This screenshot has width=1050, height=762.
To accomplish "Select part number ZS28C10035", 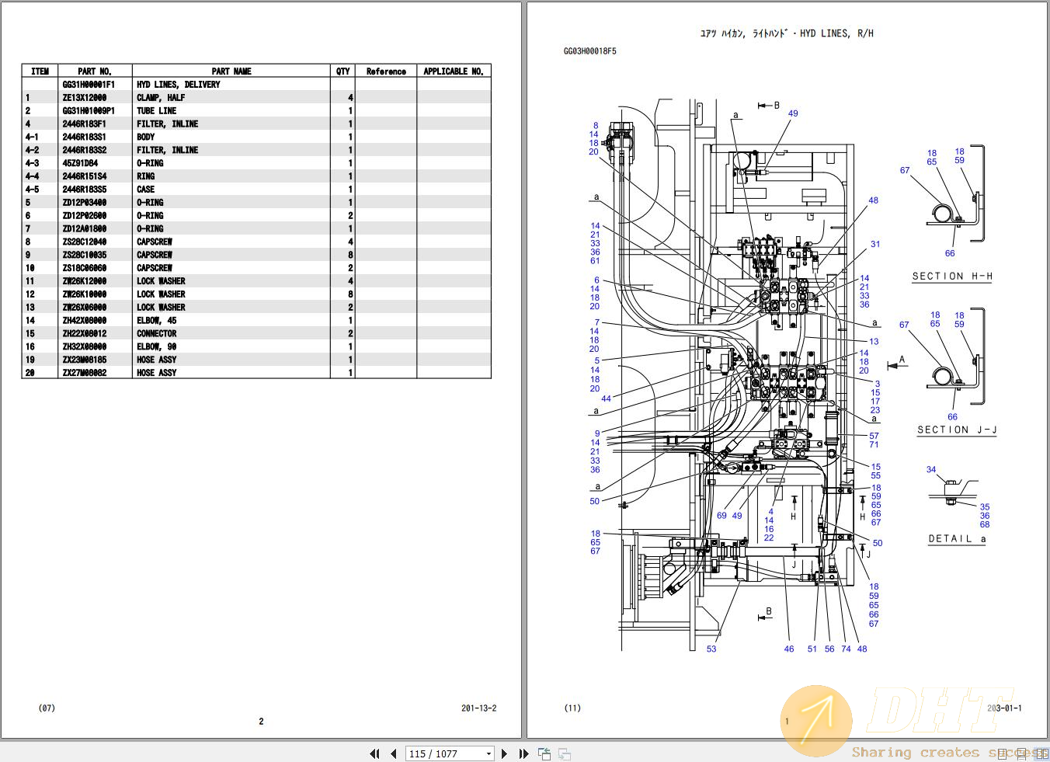I will [x=85, y=256].
